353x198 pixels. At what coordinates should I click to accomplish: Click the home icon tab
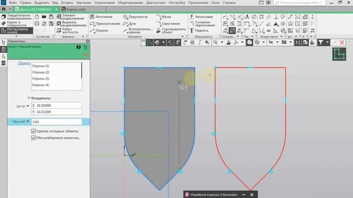coord(3,9)
